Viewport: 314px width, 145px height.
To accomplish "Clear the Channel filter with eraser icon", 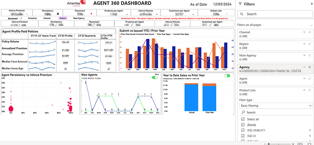I will (x=310, y=32).
